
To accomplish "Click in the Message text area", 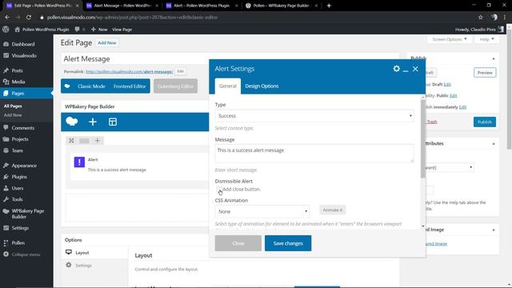I will click(314, 154).
